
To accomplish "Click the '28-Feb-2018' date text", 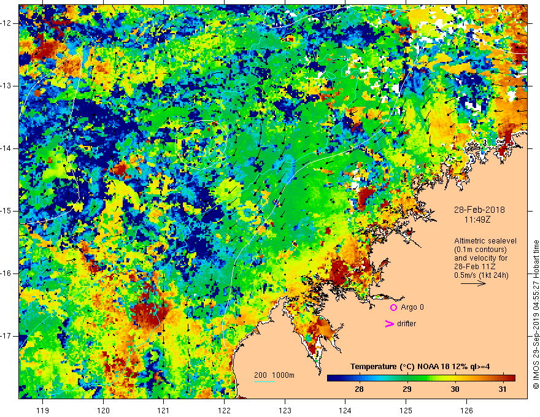I will (479, 210).
